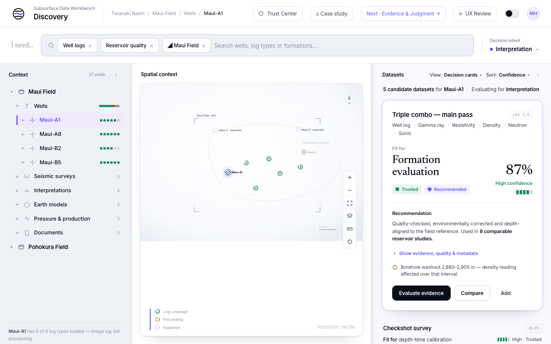Click the Maui-3 expected well marker
The width and height of the screenshot is (551, 344).
pyautogui.click(x=216, y=130)
